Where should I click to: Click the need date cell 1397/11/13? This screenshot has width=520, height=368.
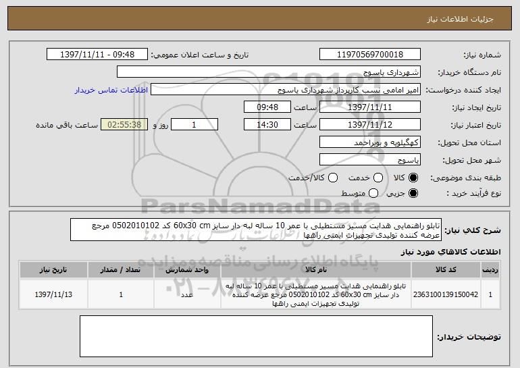[53, 294]
